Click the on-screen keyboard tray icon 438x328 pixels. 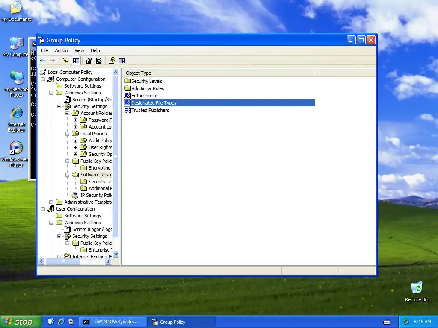point(387,322)
